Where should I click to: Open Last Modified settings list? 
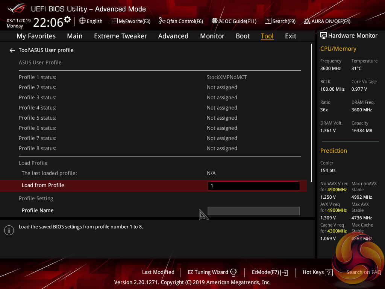pos(158,272)
